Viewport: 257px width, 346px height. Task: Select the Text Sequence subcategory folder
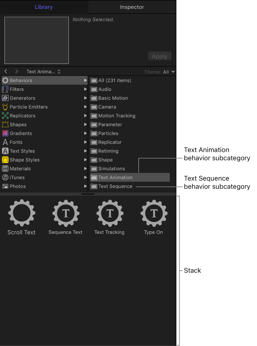click(115, 186)
